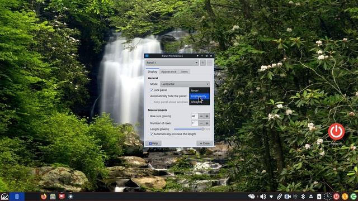Click the Bluetooth tray icon

click(303, 197)
